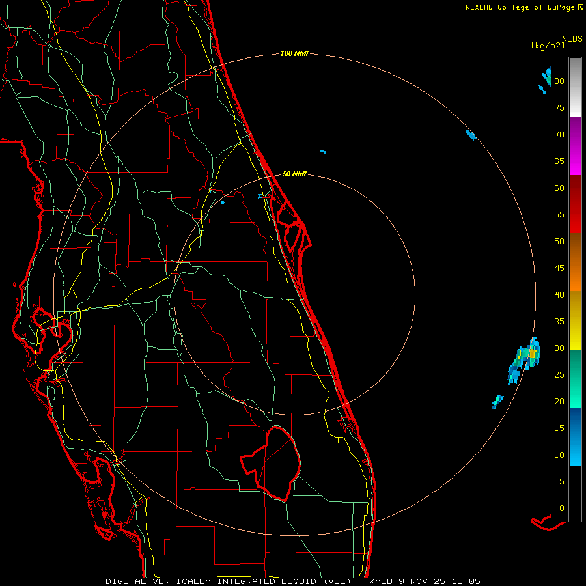Screen dimensions: 586x586
Task: Click the small inland blue echo near the 50 NMI ring
Action: tap(223, 202)
